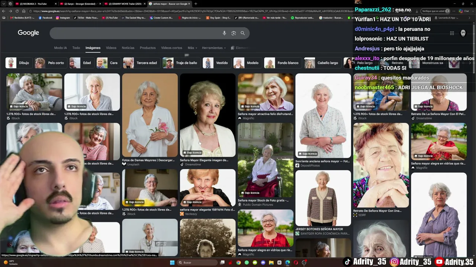The width and height of the screenshot is (476, 267).
Task: Open Facebook bookmark
Action: (45, 18)
